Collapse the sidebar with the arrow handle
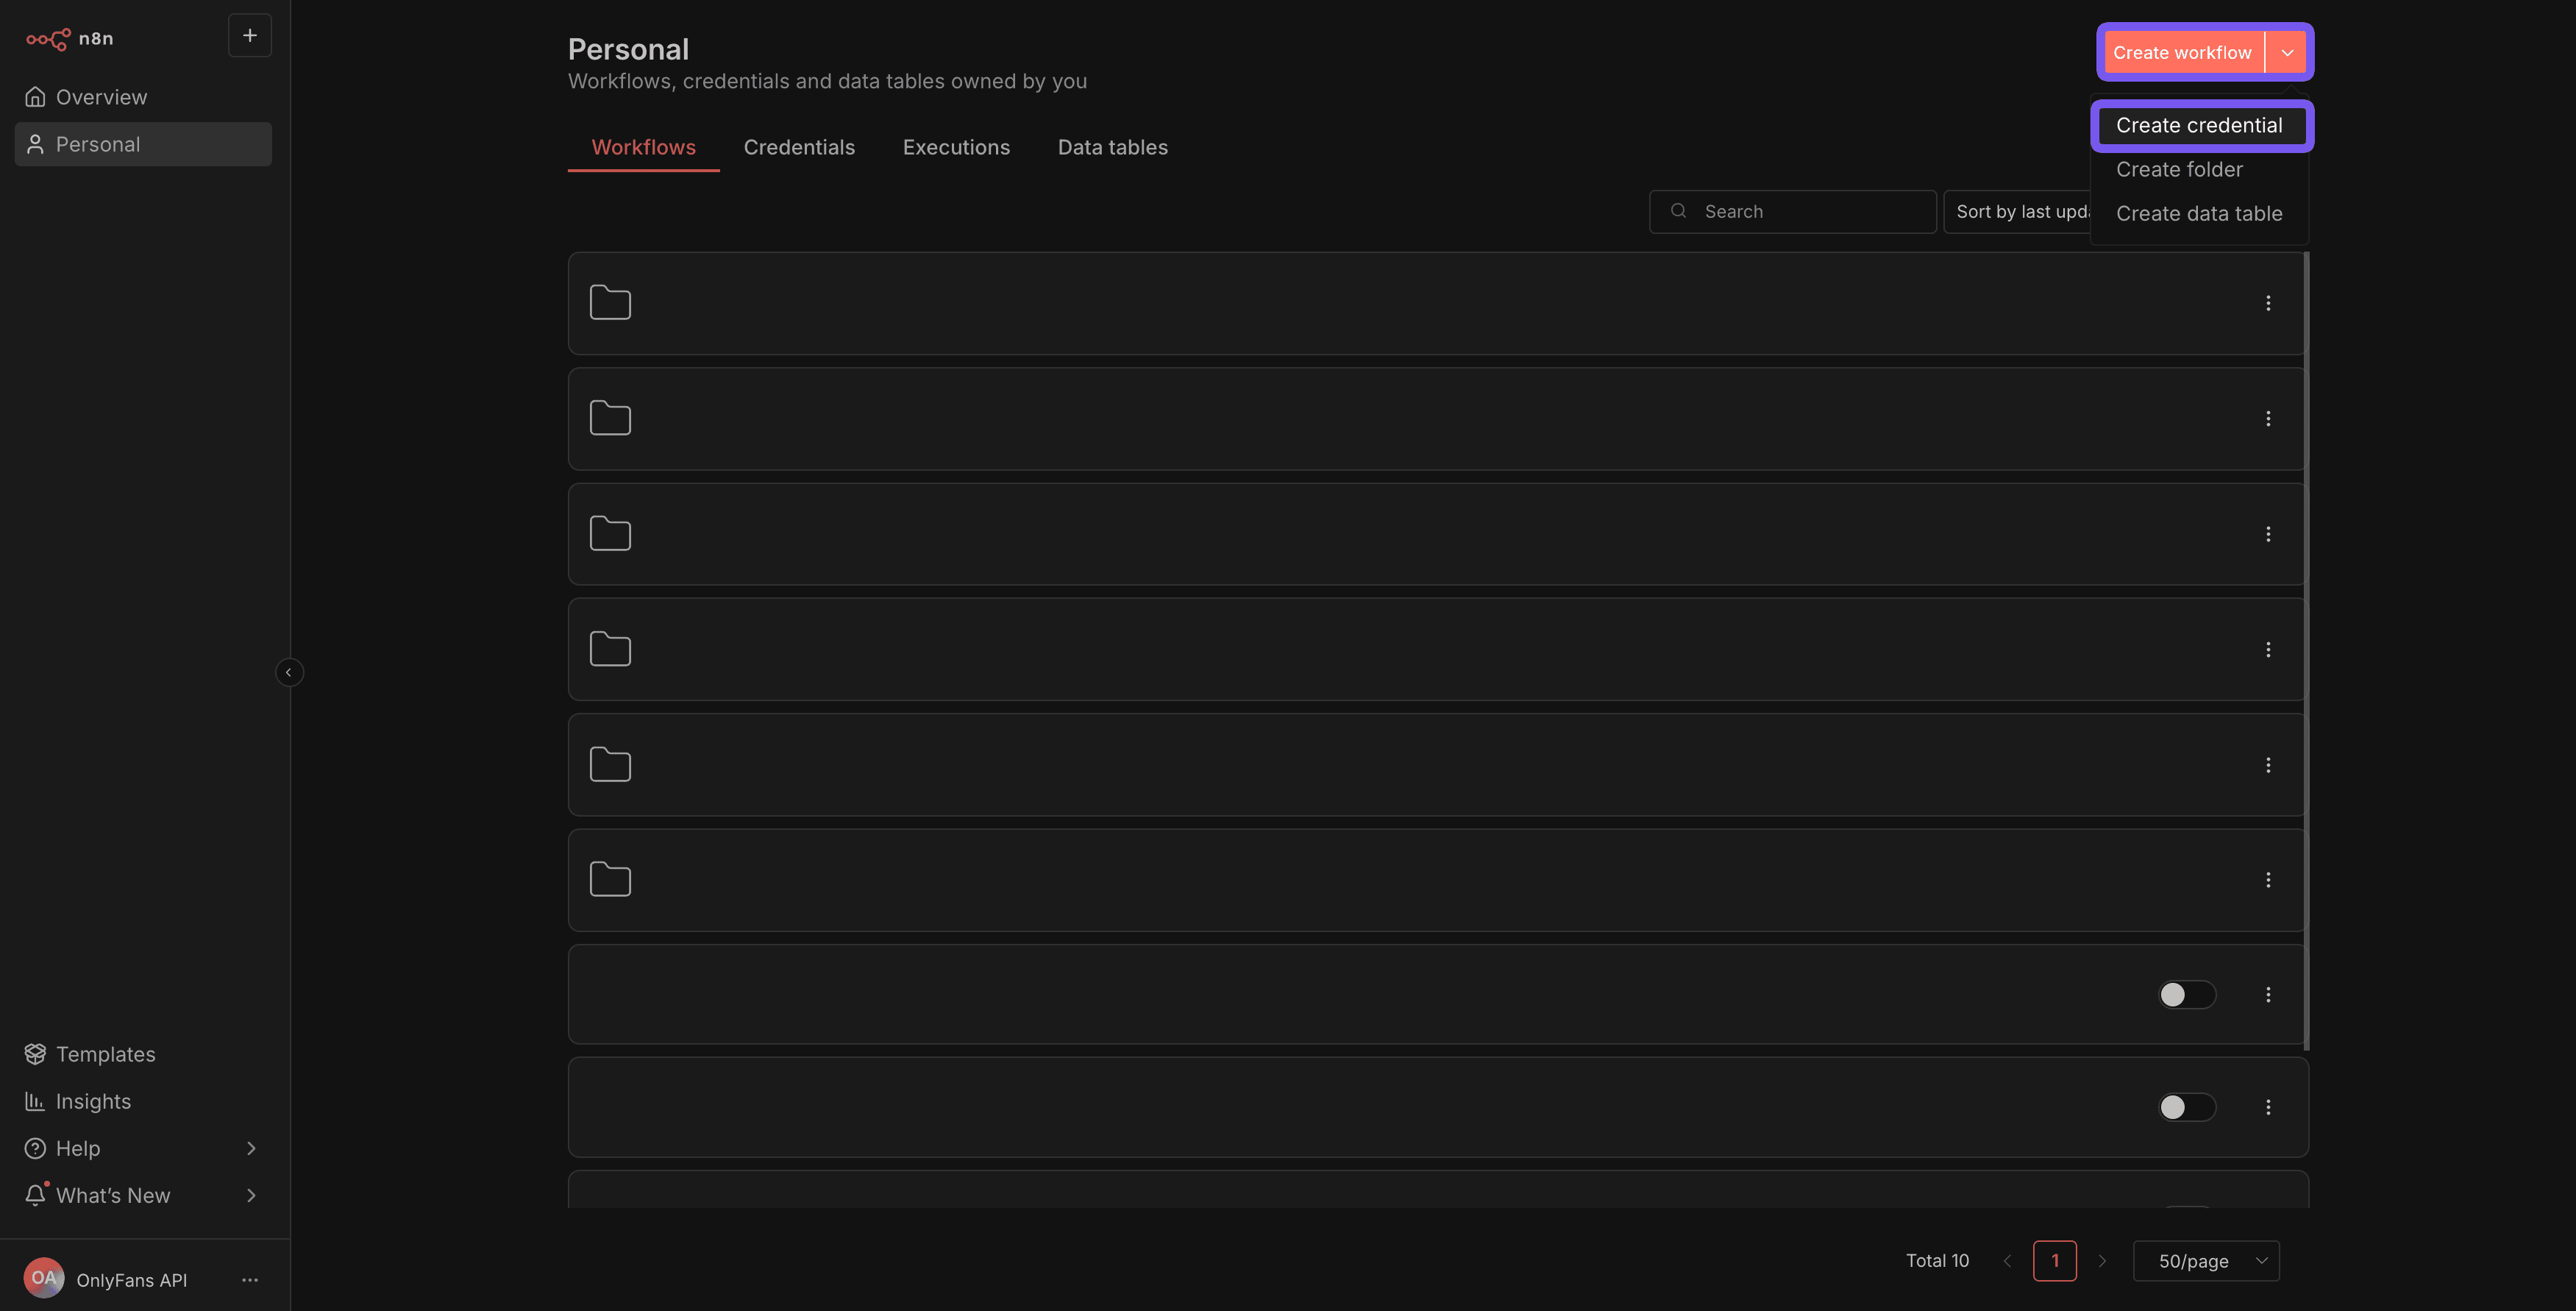2576x1311 pixels. [x=289, y=672]
